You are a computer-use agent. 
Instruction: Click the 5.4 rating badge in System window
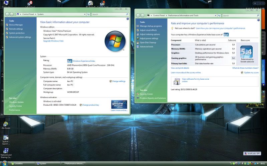[69, 61]
